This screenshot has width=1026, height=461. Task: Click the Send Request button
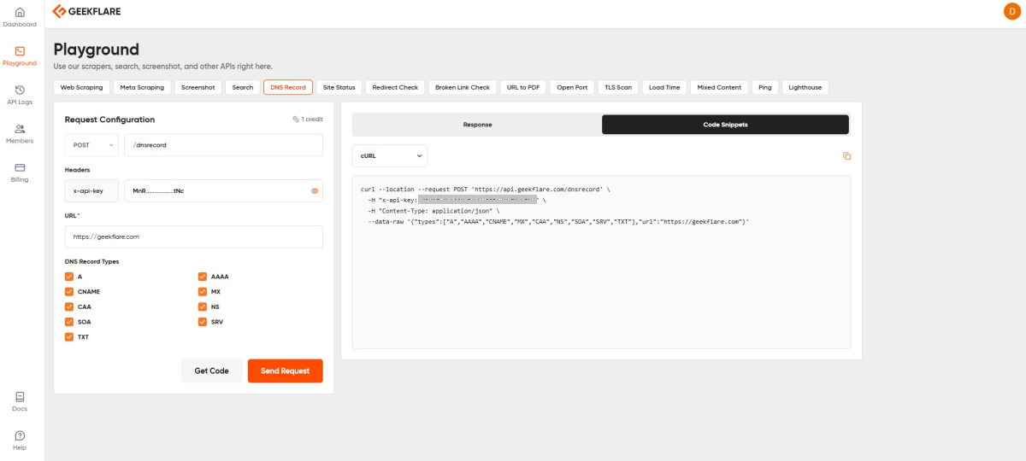(x=285, y=371)
